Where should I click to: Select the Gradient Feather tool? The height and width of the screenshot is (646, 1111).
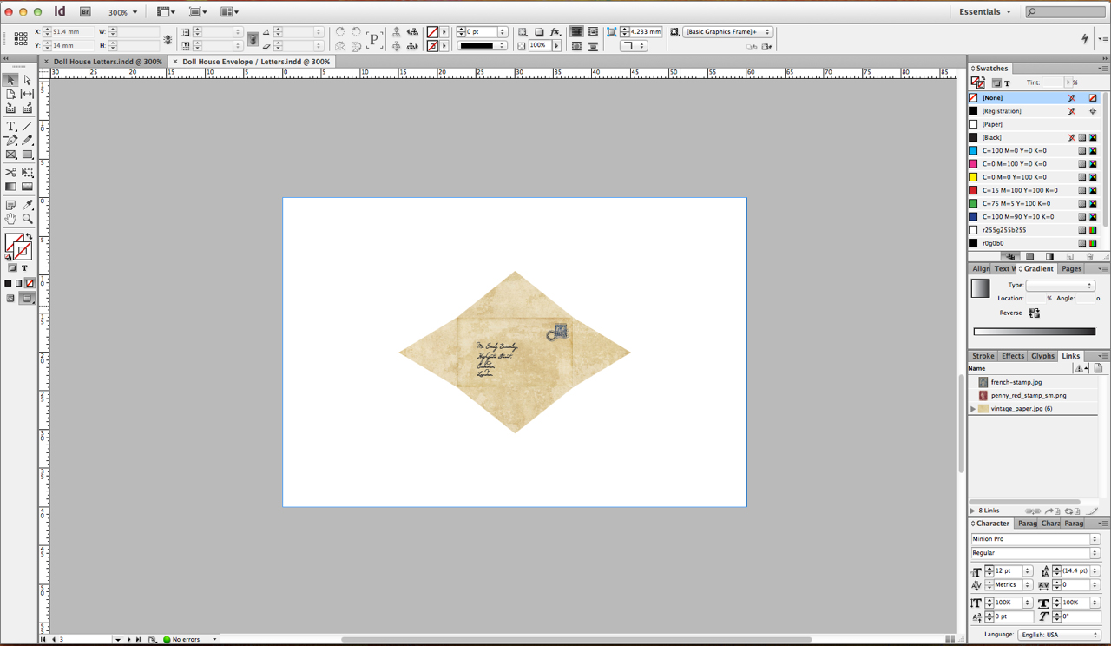click(x=27, y=187)
